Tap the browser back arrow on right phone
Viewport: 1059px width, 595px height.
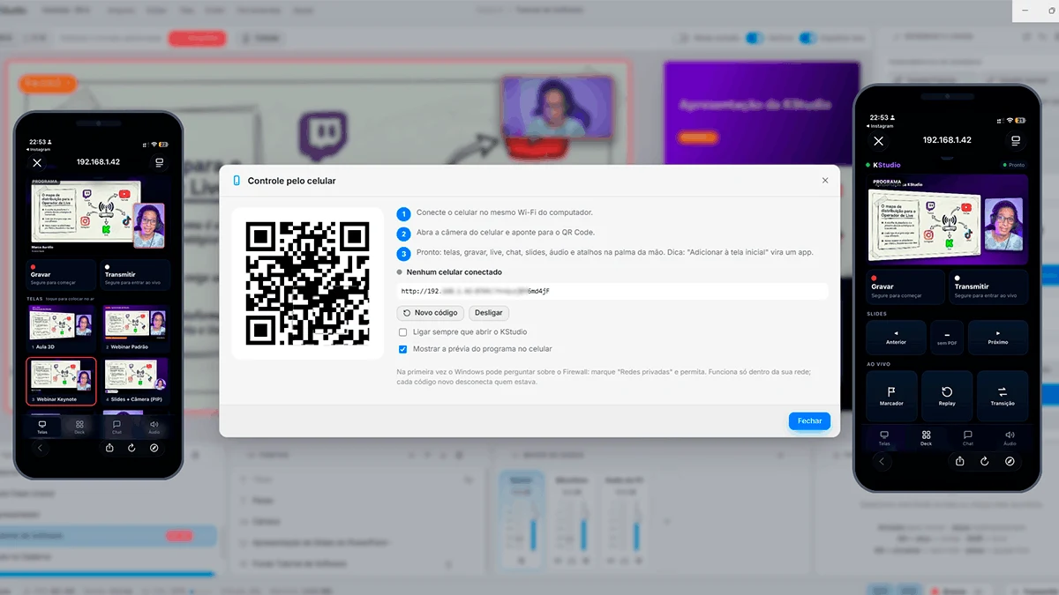point(881,461)
